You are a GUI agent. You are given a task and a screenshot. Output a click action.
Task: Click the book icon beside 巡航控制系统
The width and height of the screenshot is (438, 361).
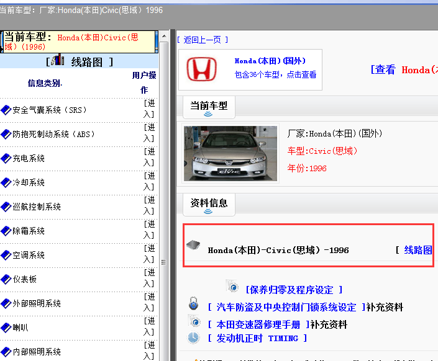(6, 207)
